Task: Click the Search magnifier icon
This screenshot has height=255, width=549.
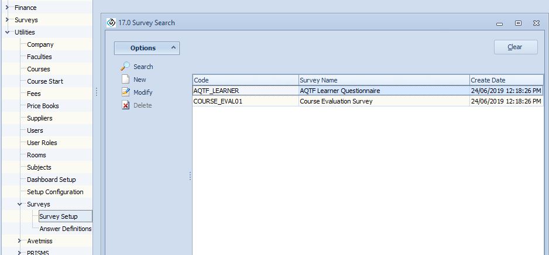Action: coord(125,67)
